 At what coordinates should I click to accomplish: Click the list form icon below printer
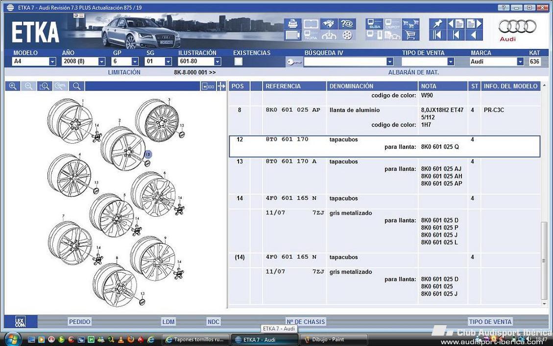coord(293,35)
